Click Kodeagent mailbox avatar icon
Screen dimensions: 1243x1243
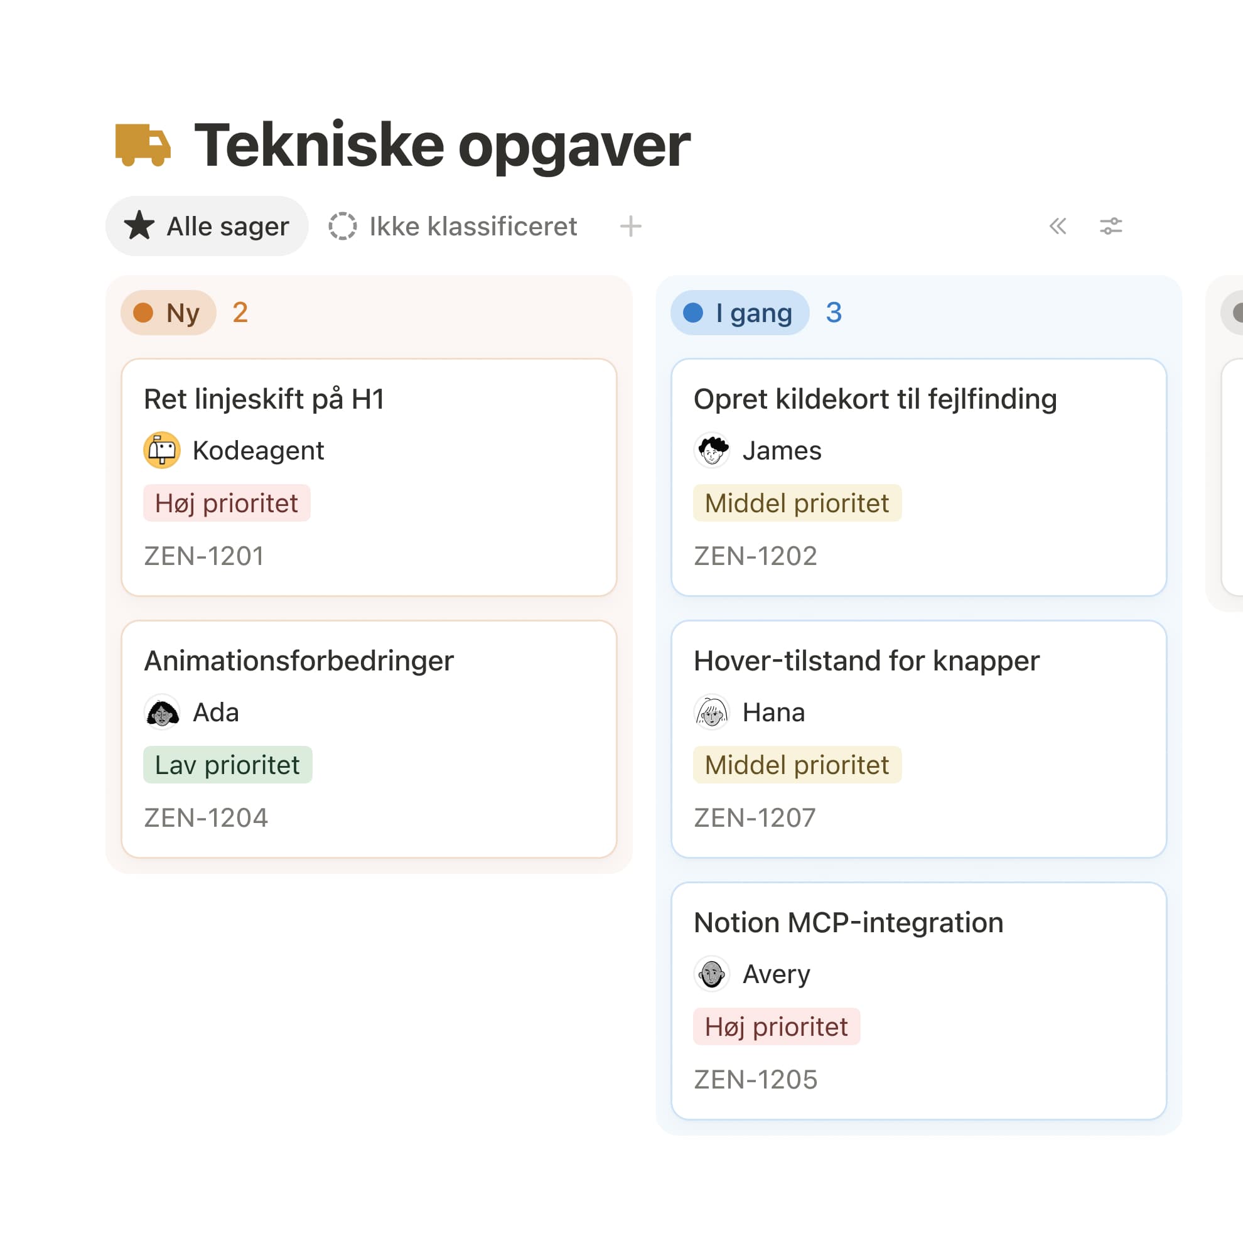161,450
